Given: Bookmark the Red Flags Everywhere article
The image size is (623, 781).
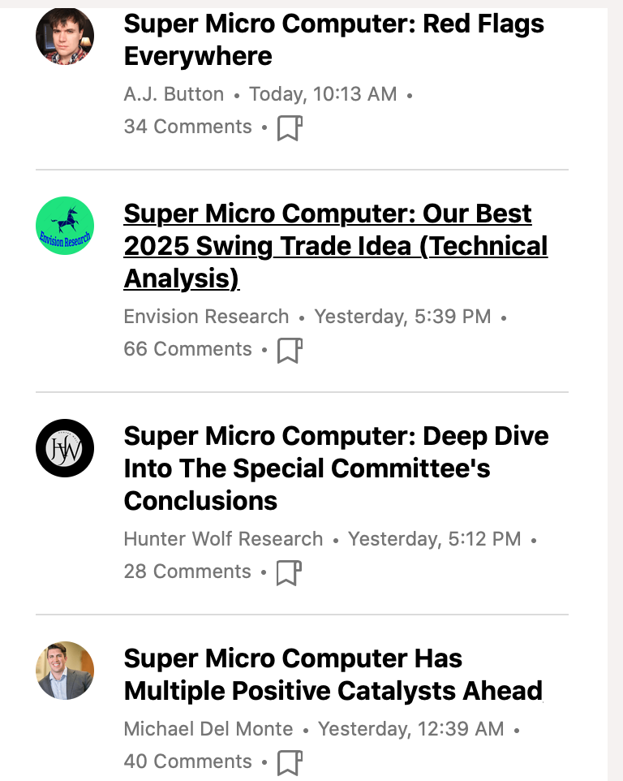Looking at the screenshot, I should tap(290, 128).
